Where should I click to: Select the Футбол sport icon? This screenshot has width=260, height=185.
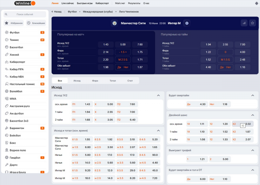[7, 33]
